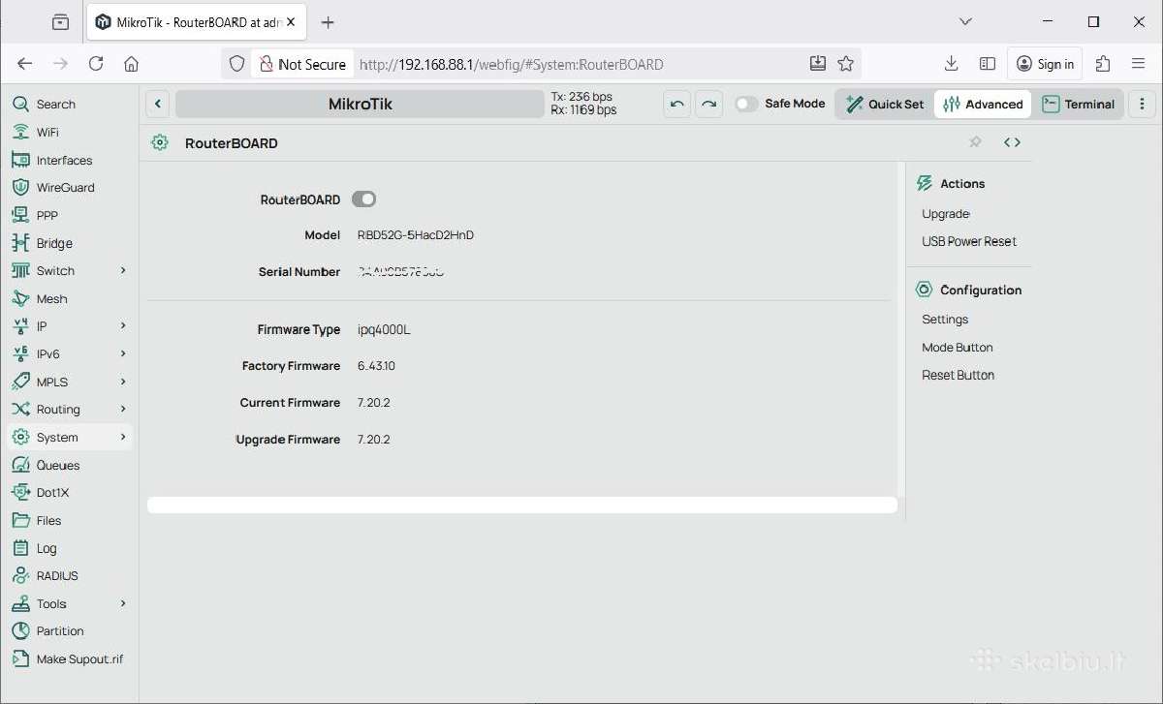Click the browser address bar URL
This screenshot has height=704, width=1163.
512,65
